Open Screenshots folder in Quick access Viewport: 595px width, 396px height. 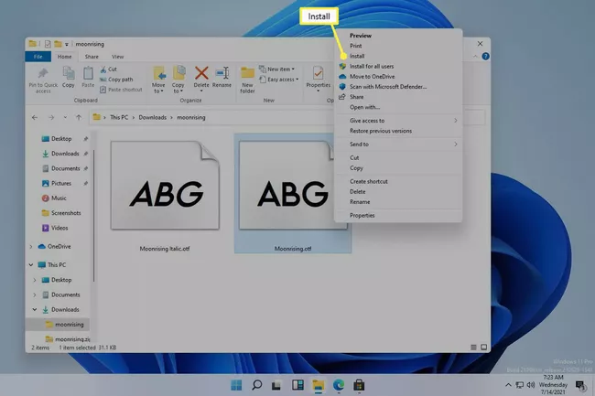(65, 212)
